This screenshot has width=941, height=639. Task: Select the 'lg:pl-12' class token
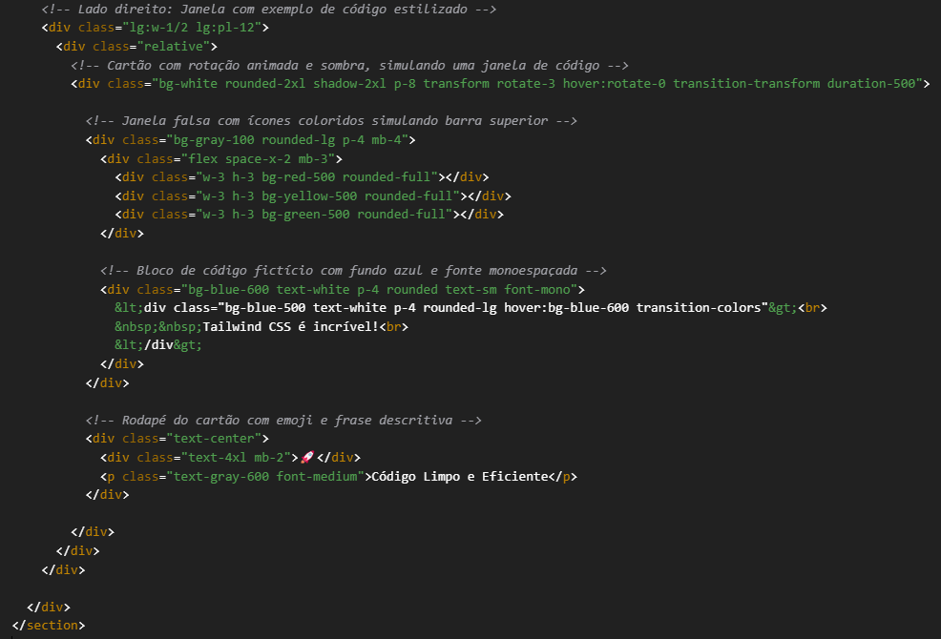[x=225, y=28]
